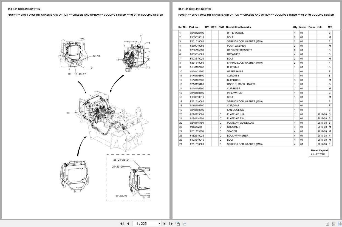Image resolution: width=342 pixels, height=227 pixels.
Task: Click callout 18 on the diagram
Action: 69,74
